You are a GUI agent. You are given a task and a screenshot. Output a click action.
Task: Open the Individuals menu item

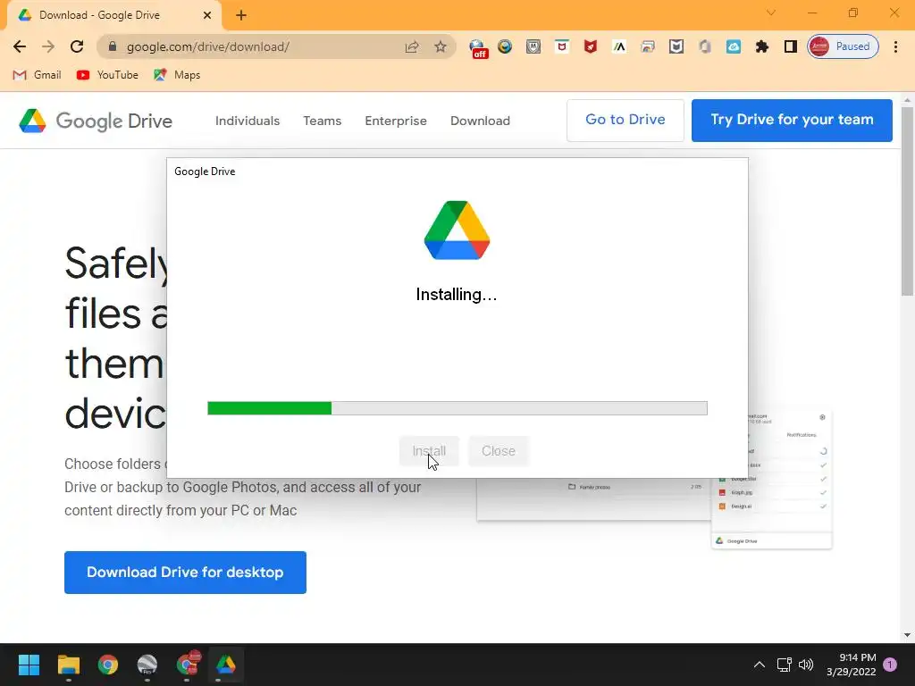[x=248, y=121]
